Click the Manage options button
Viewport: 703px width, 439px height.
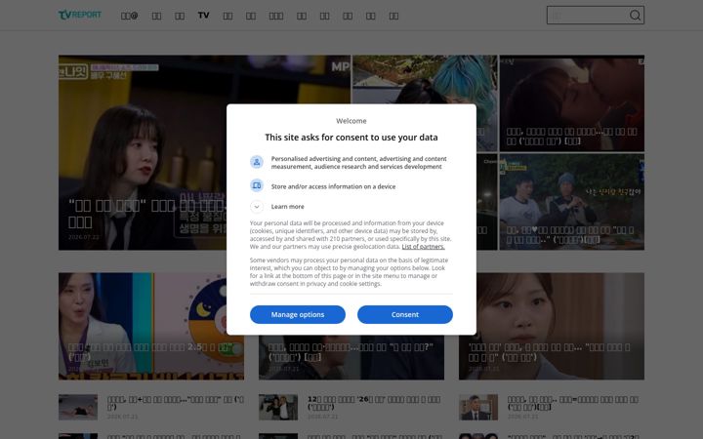click(298, 314)
